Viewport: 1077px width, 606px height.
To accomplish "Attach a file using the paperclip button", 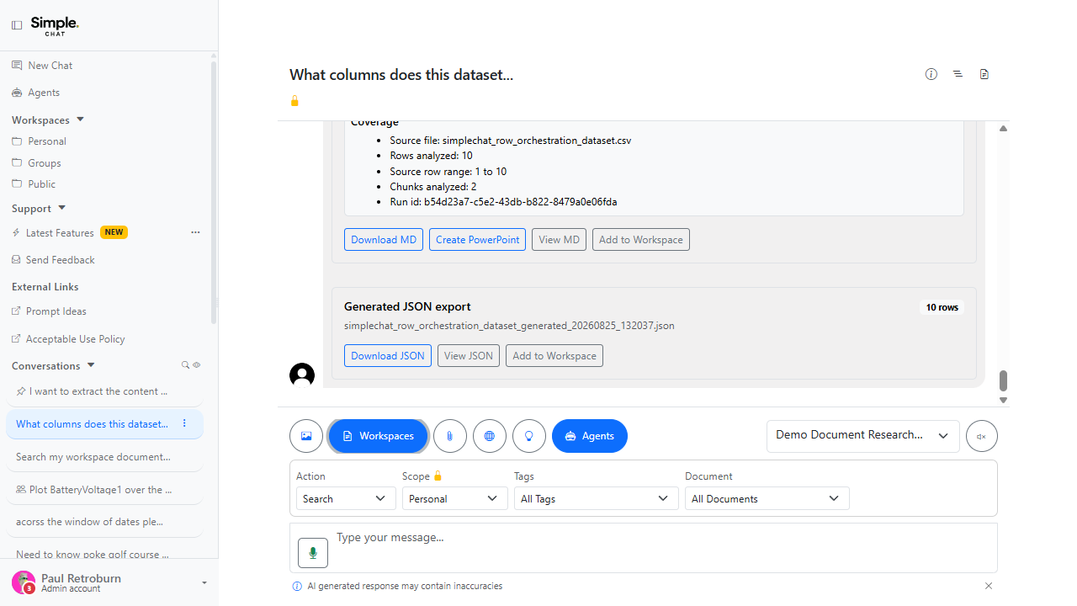I will point(450,436).
